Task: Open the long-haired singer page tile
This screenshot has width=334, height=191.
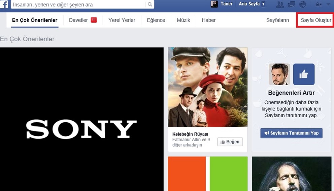Action: [x=291, y=174]
